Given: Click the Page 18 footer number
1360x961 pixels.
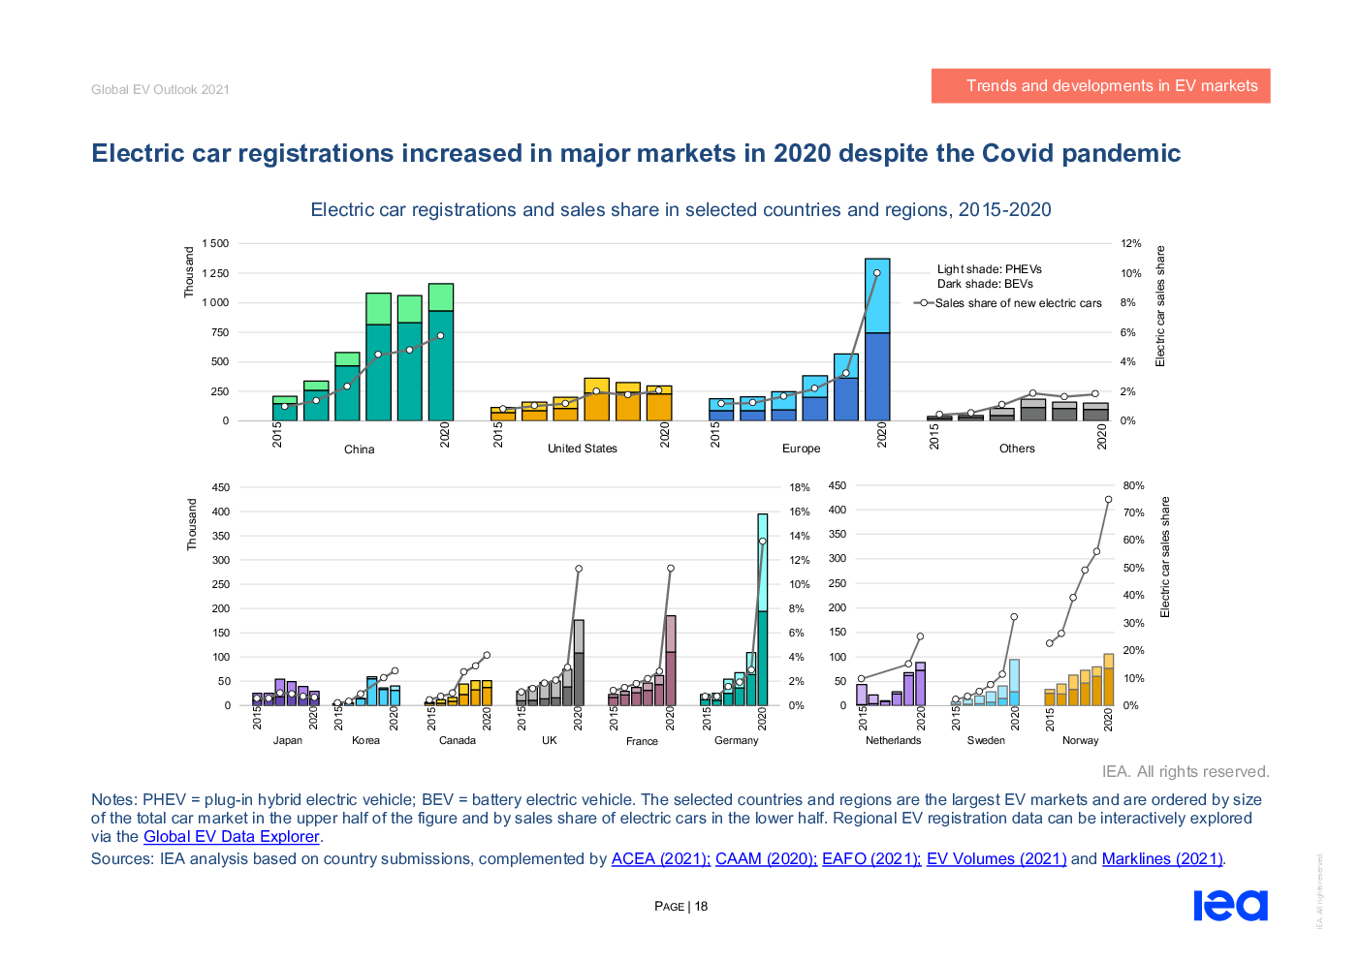Looking at the screenshot, I should coord(681,907).
